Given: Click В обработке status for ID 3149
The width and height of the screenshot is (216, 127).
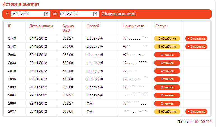Looking at the screenshot, I should click(167, 38).
